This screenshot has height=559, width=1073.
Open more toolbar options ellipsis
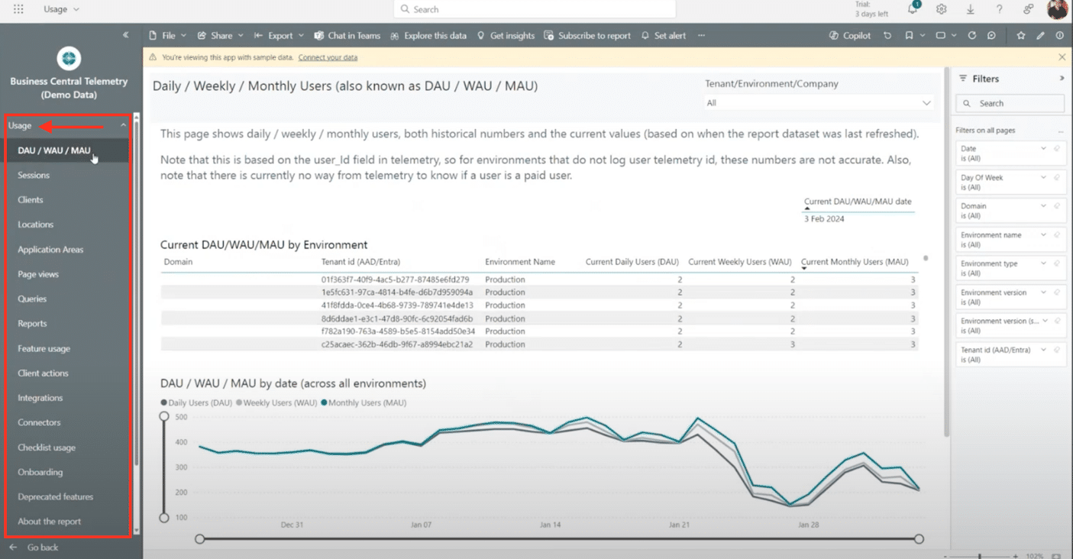coord(701,35)
